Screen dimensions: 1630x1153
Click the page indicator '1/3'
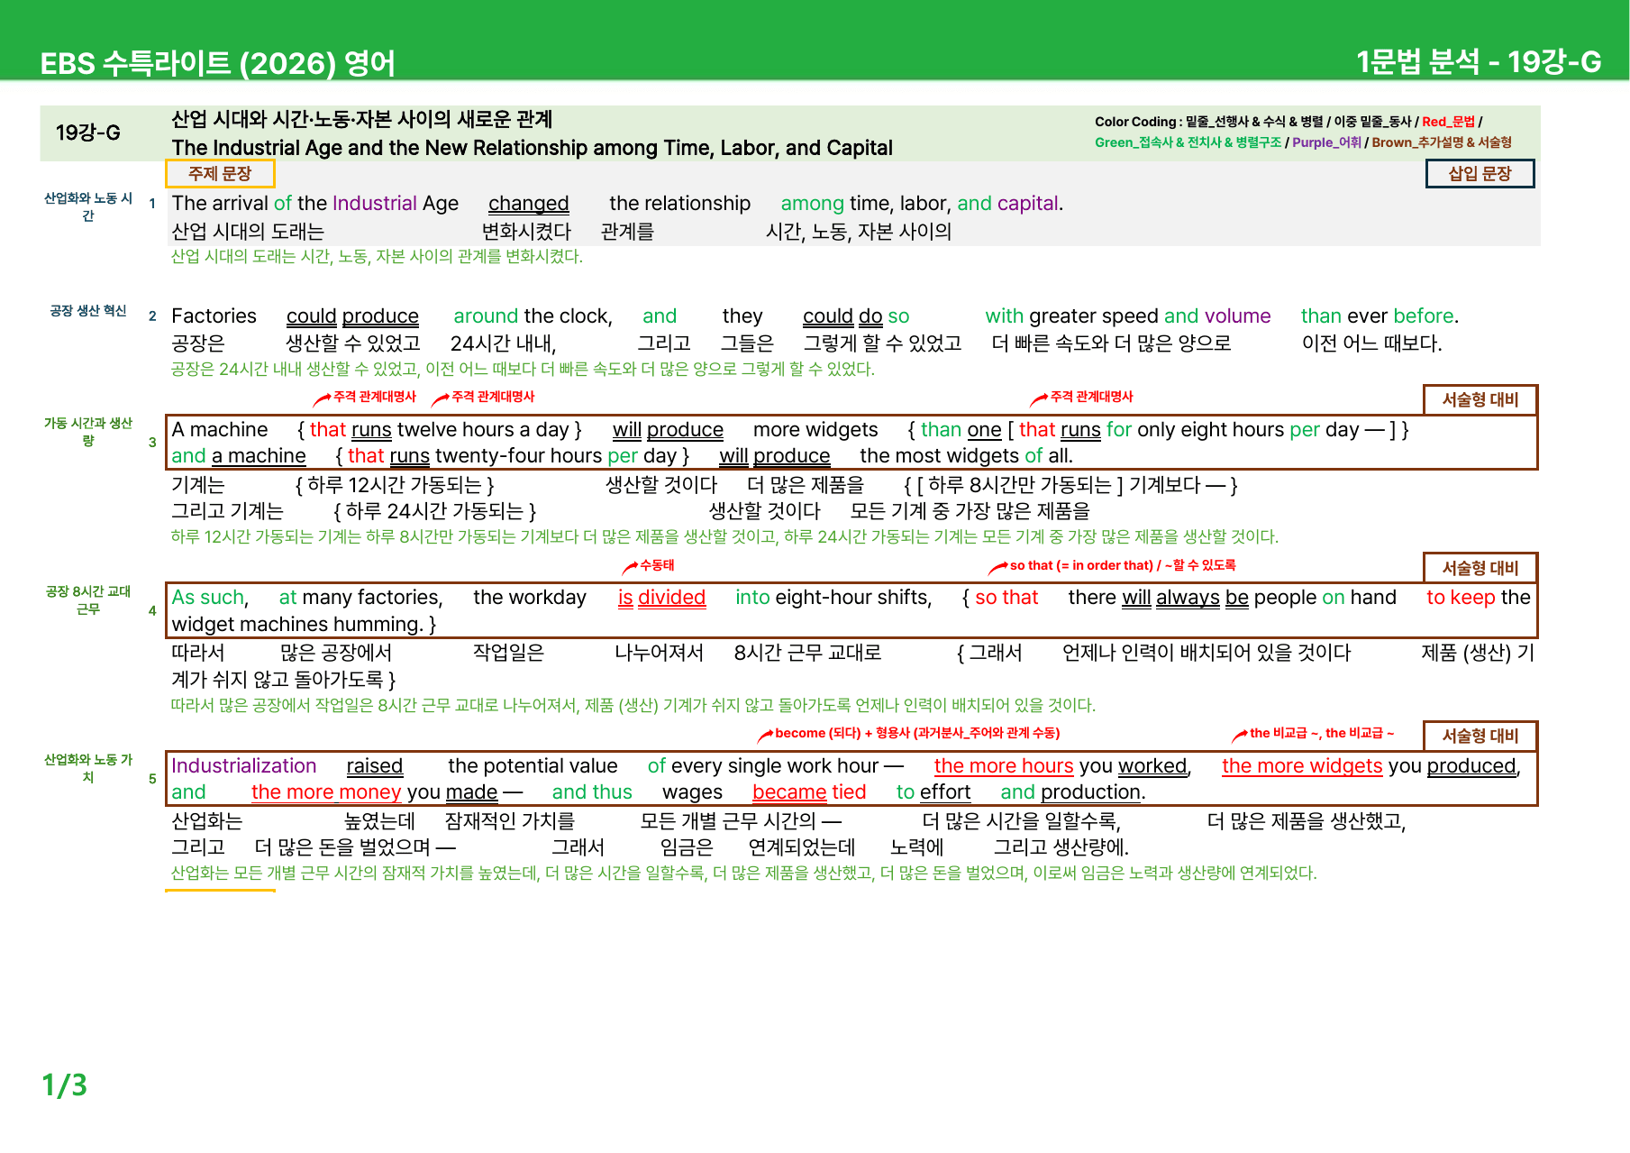click(x=65, y=1084)
